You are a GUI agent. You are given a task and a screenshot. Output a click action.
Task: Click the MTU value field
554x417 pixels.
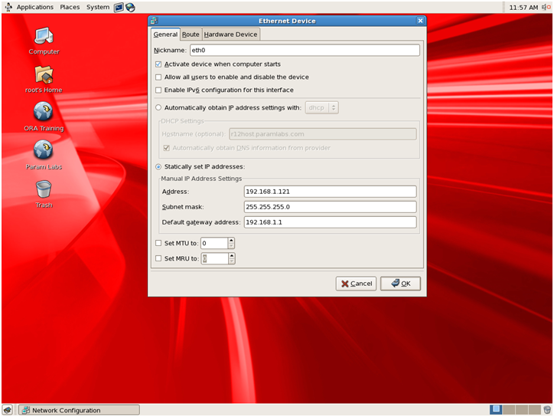214,243
